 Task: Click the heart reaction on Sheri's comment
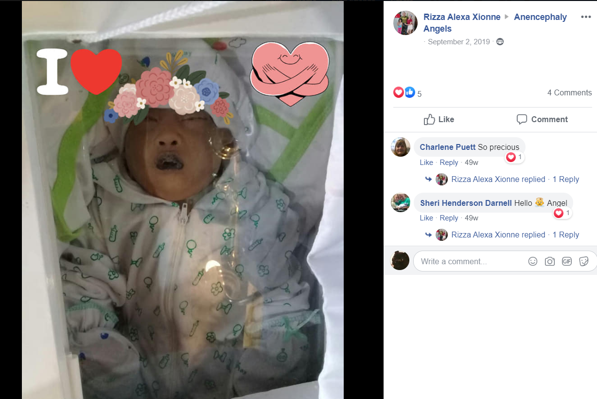click(559, 213)
